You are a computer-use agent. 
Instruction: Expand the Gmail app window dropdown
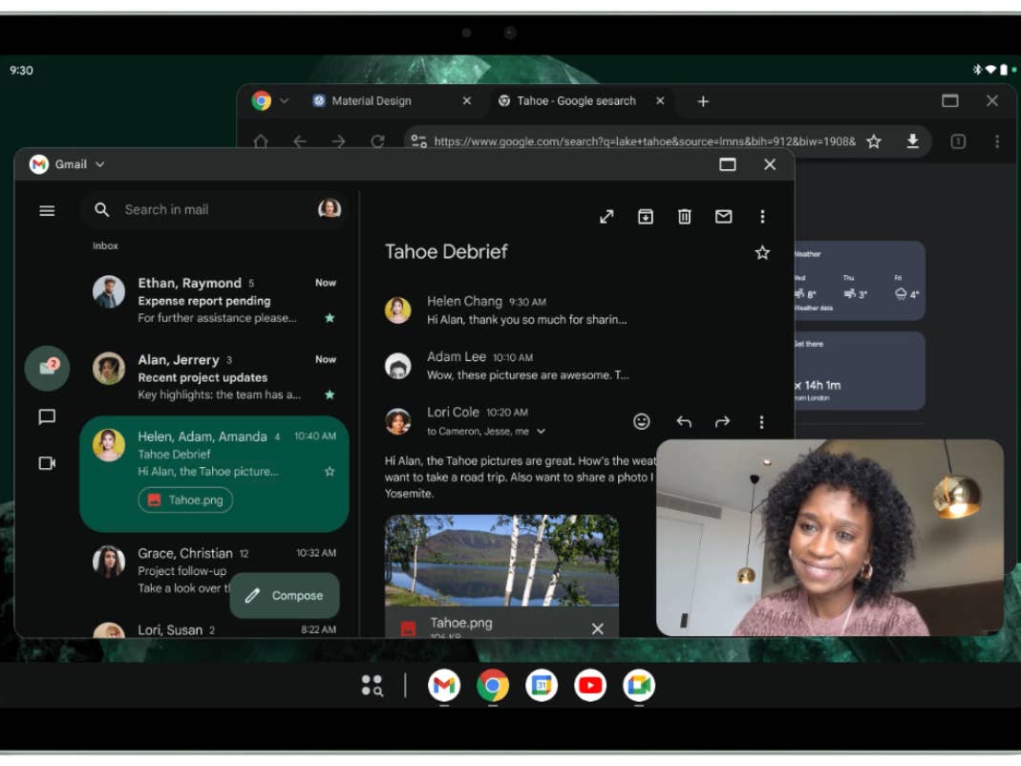tap(99, 164)
